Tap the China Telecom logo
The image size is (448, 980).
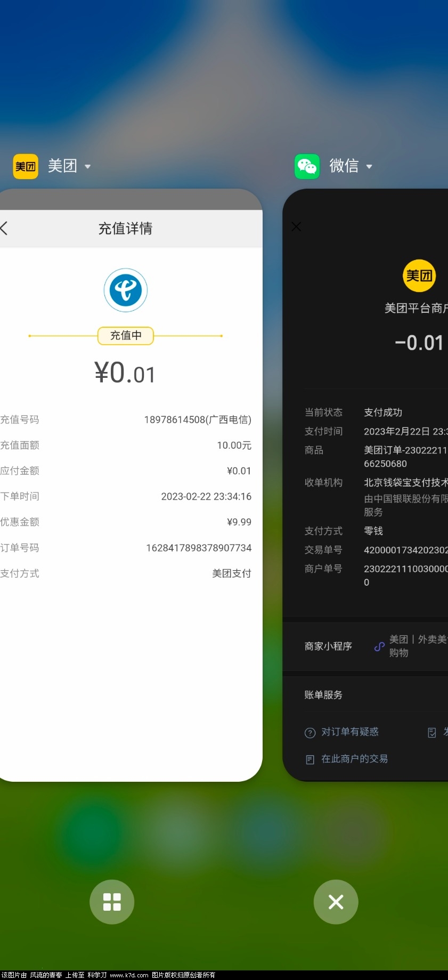(x=125, y=290)
